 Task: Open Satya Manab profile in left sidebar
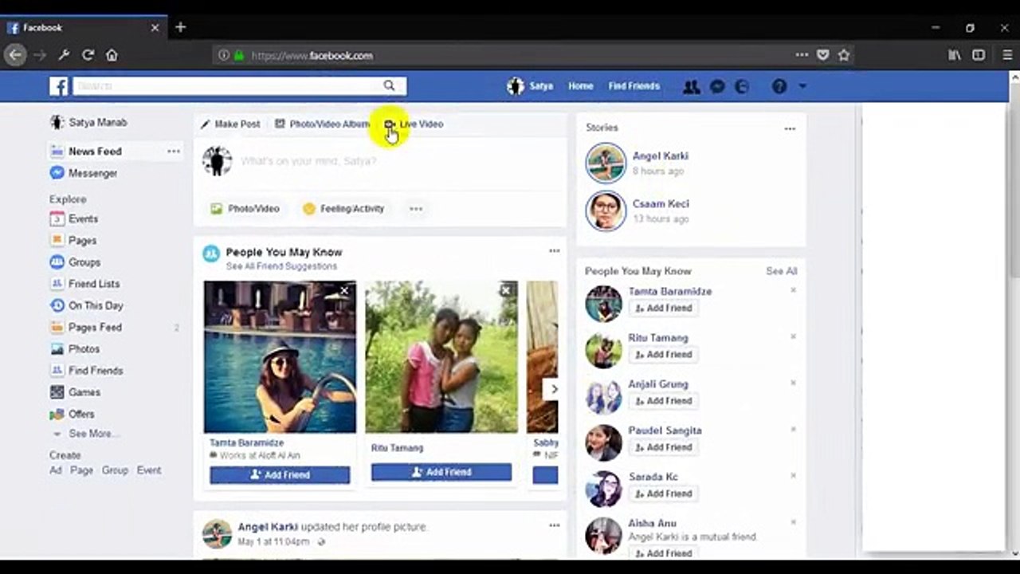pyautogui.click(x=88, y=123)
